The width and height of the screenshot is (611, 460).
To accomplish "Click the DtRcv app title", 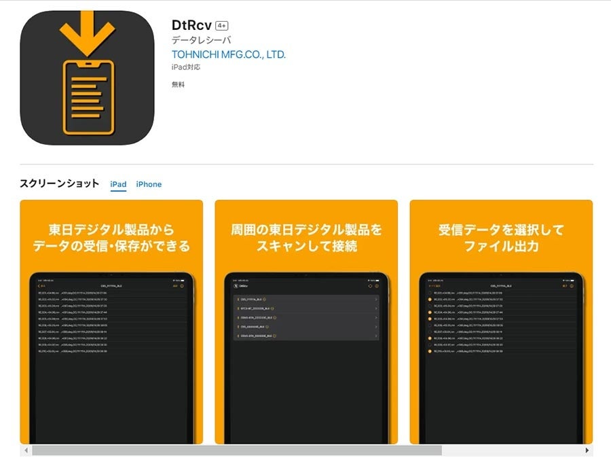I will click(x=191, y=25).
